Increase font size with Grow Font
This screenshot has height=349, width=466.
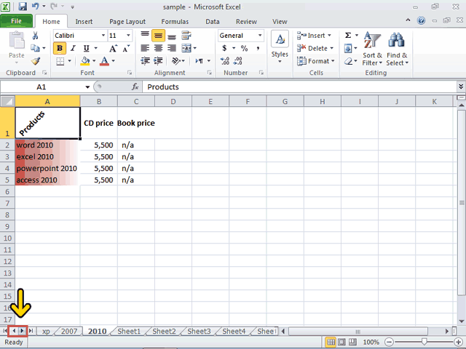(113, 49)
